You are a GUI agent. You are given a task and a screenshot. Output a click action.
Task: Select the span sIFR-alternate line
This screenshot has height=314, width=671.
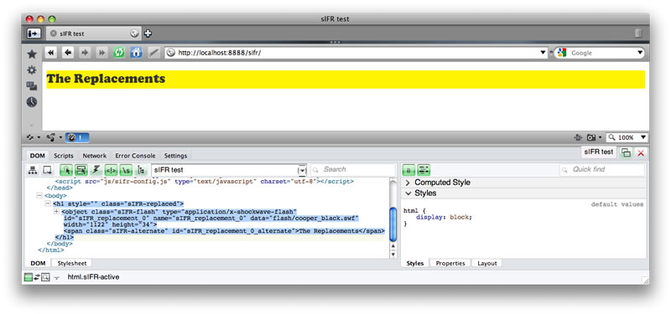pos(224,231)
